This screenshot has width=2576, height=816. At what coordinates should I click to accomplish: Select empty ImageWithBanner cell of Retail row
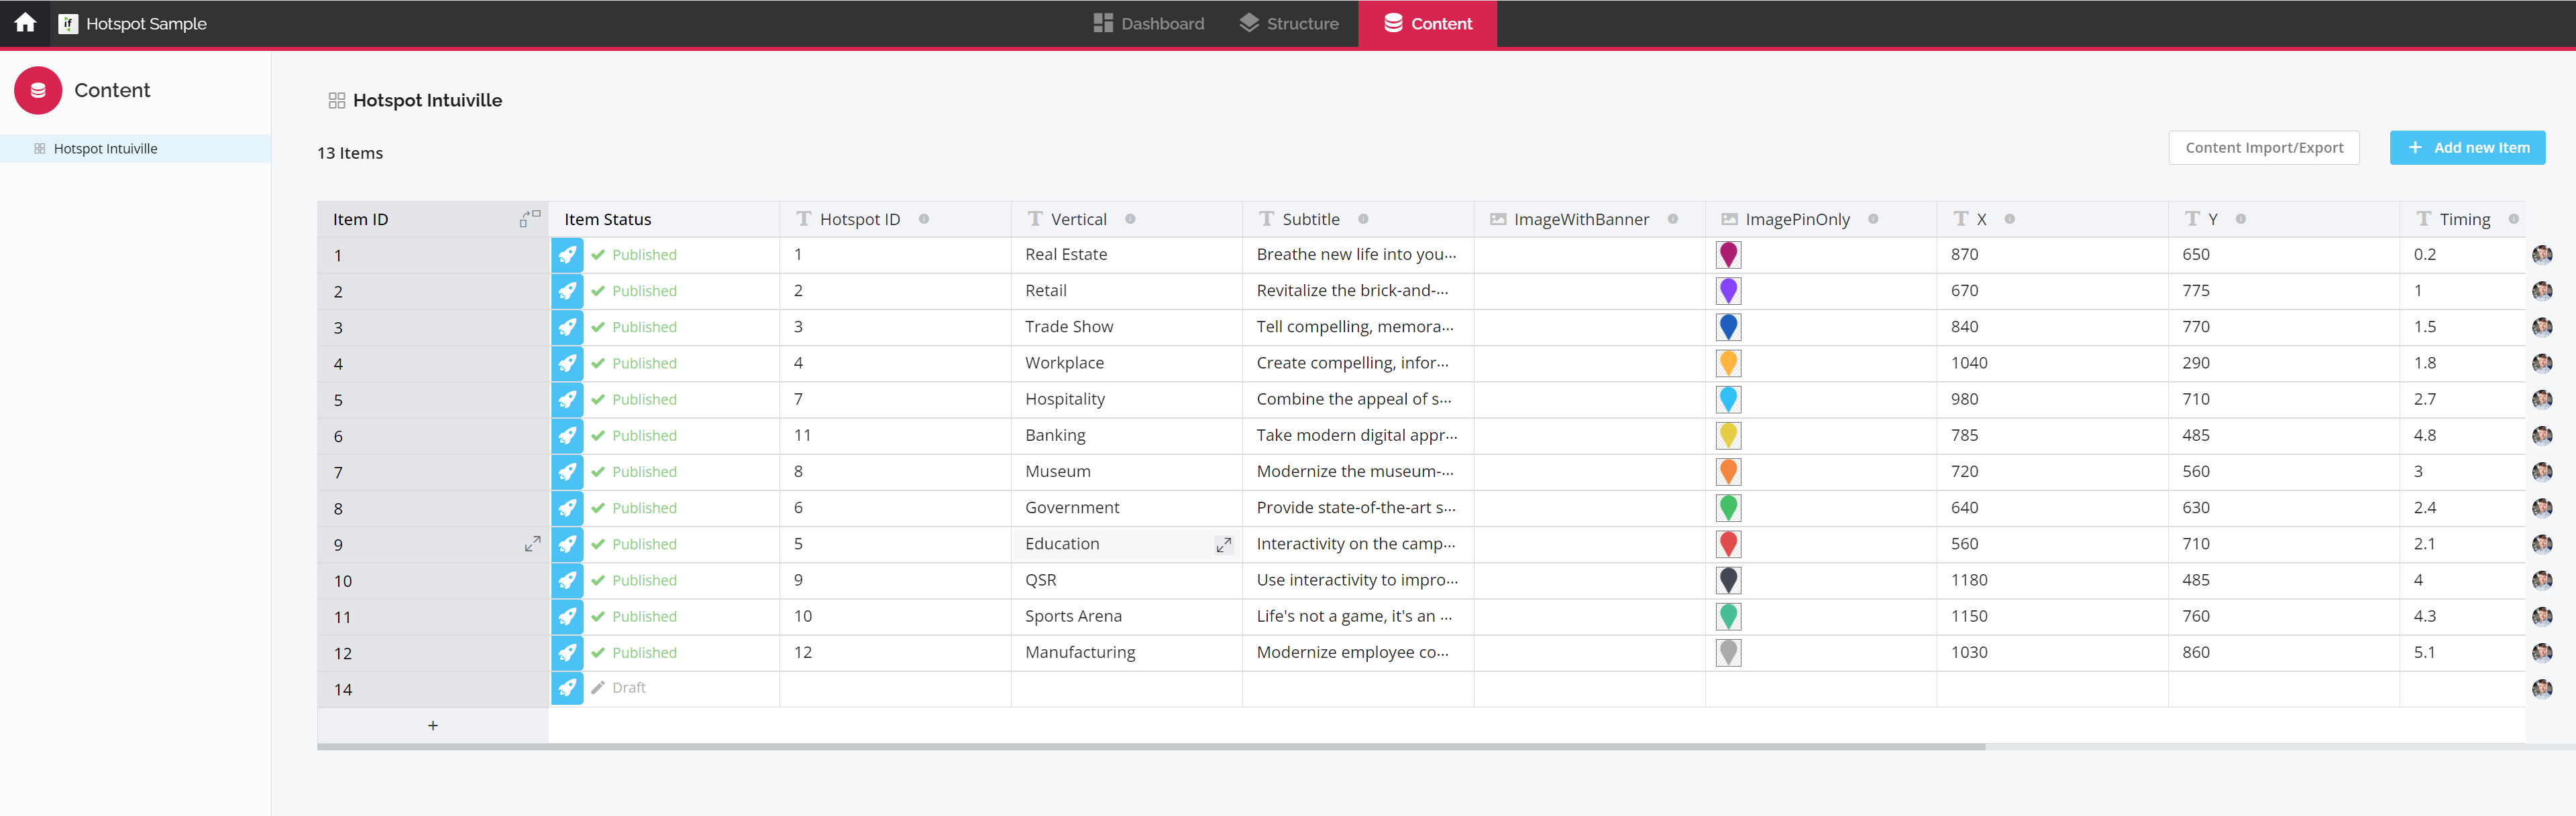[1590, 291]
